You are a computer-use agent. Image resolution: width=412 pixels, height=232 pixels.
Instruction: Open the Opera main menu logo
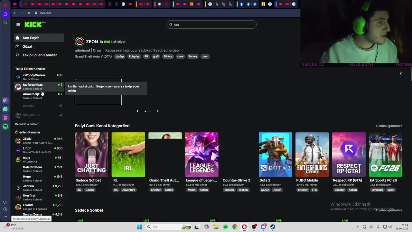point(5,5)
